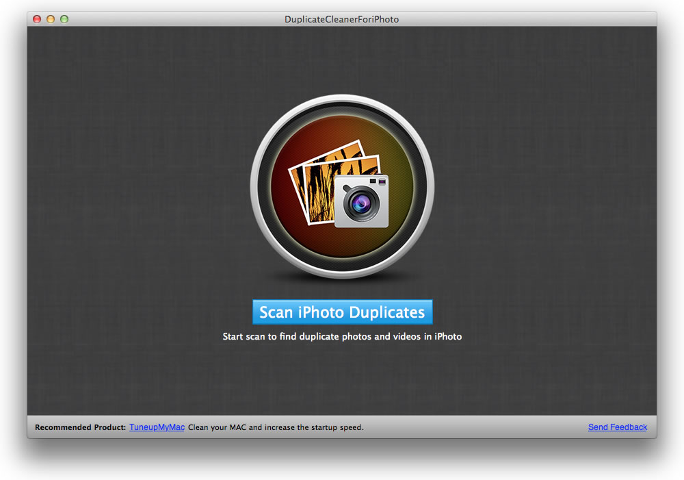This screenshot has width=684, height=480.
Task: Click the 'Recommended Product:' label
Action: coord(80,427)
